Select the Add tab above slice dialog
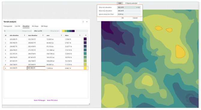The width and height of the screenshot is (201, 110). coord(120,3)
